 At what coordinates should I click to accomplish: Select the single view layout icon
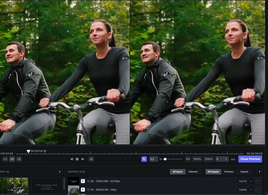coord(5,159)
